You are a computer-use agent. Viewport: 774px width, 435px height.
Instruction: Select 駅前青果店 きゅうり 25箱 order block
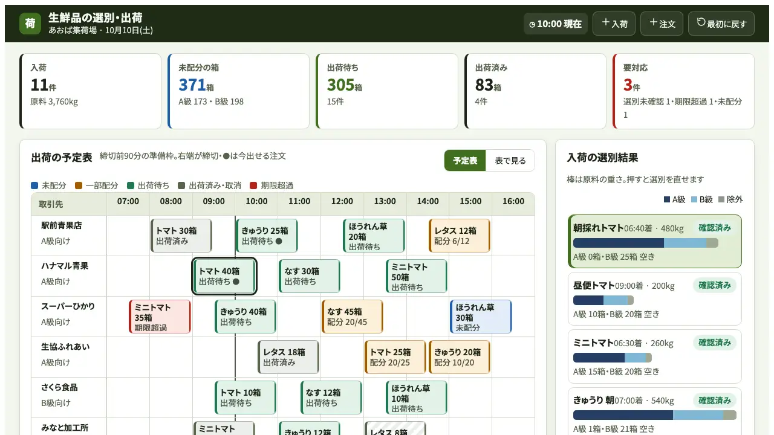click(x=267, y=236)
